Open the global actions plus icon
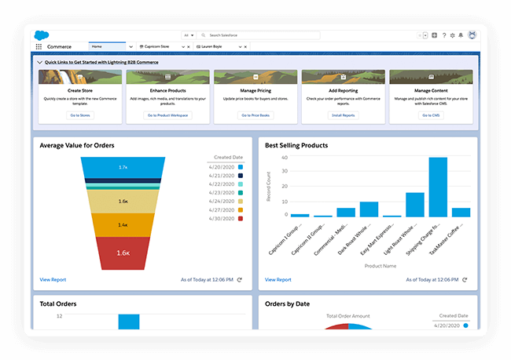This screenshot has height=360, width=511. click(x=435, y=35)
